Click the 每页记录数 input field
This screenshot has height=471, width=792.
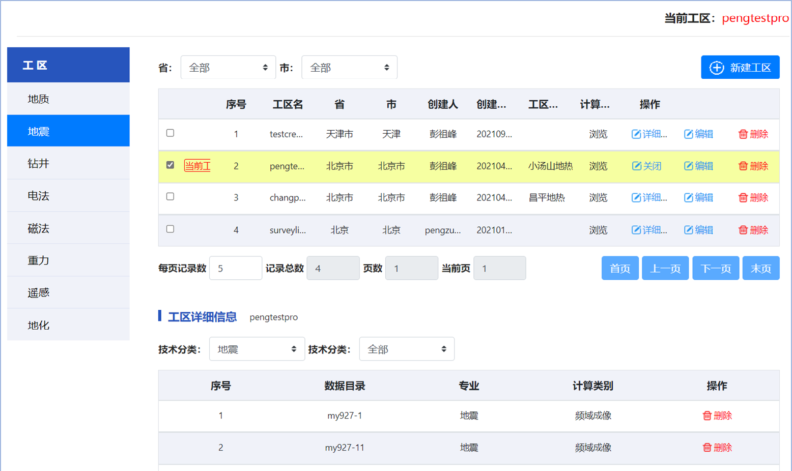click(236, 268)
